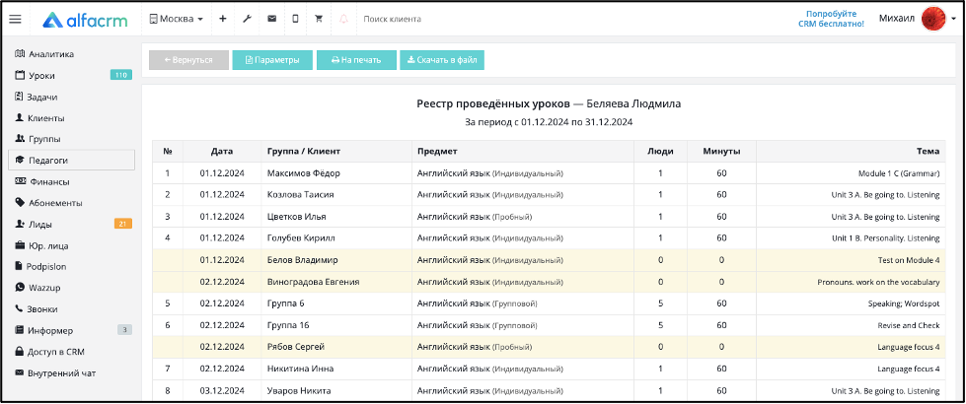Click the Вернуться button
The width and height of the screenshot is (966, 404).
click(188, 60)
